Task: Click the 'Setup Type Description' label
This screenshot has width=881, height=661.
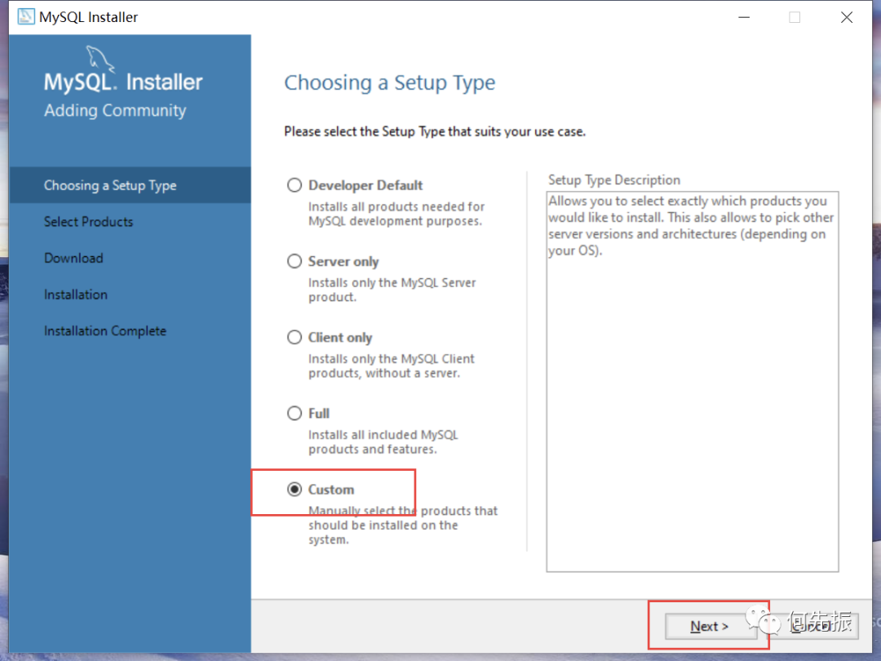Action: click(x=614, y=180)
